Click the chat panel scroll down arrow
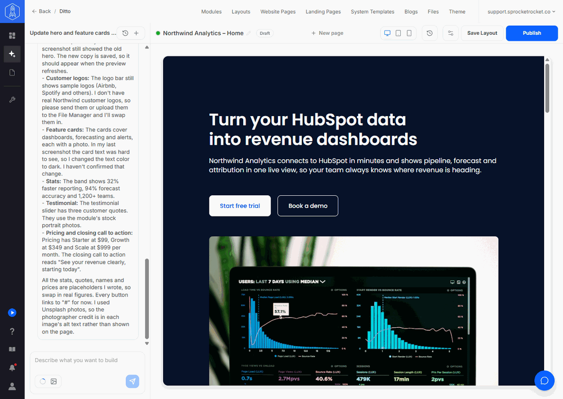Image resolution: width=563 pixels, height=399 pixels. [x=147, y=343]
